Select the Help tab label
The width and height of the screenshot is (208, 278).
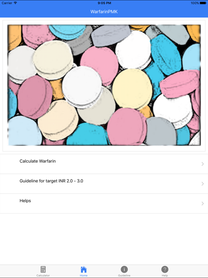165,275
